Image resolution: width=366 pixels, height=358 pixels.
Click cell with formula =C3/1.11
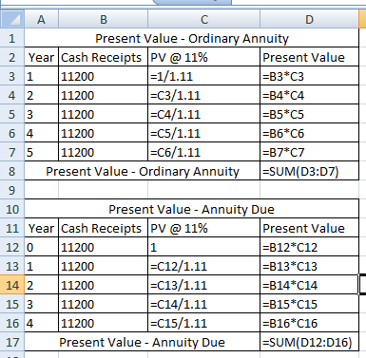204,95
